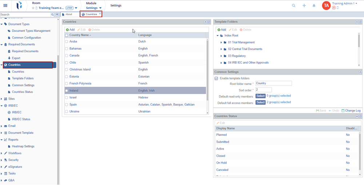Screen dimensions: 364x185
Task: Click the search magnifier icon in header
Action: (x=294, y=5)
